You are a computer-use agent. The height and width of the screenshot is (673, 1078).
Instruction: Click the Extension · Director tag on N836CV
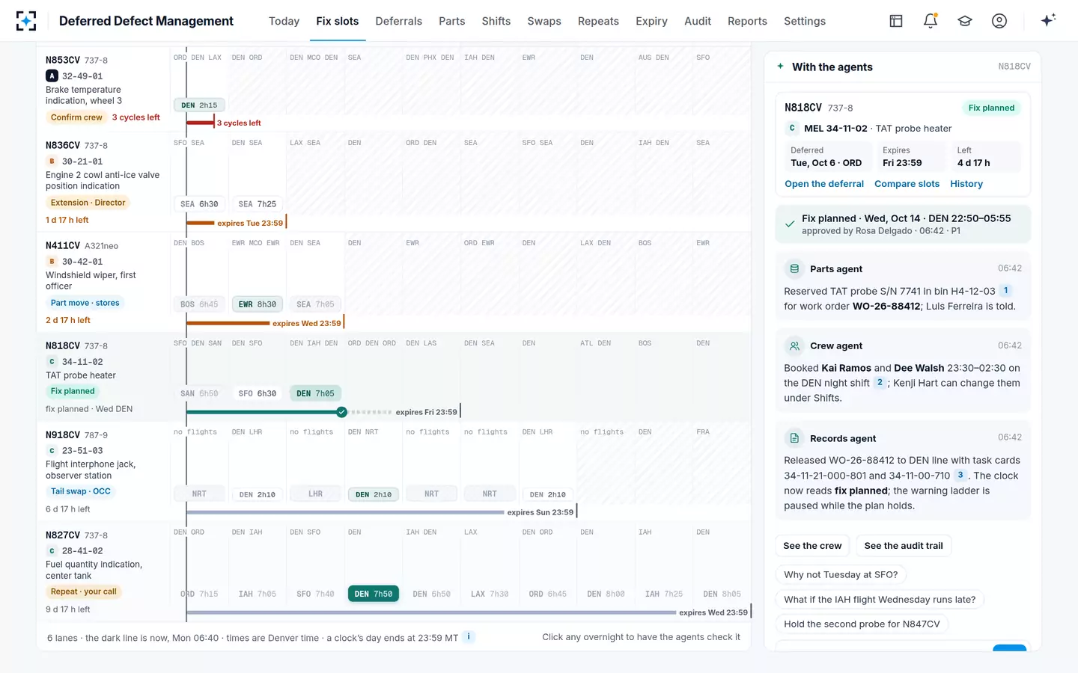coord(88,203)
